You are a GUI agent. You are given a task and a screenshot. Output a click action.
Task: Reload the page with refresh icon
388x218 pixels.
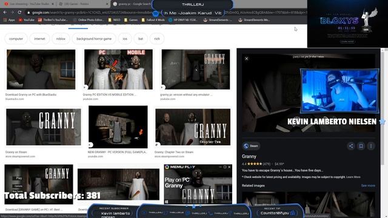pyautogui.click(x=19, y=12)
